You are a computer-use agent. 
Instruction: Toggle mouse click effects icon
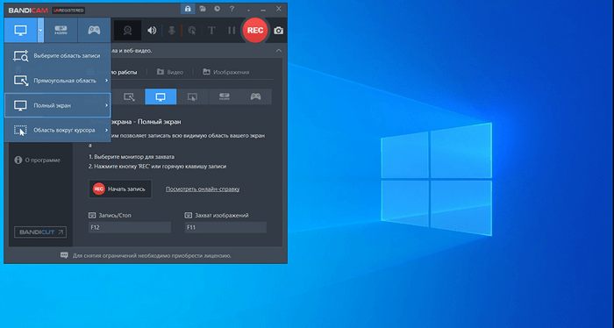[191, 31]
